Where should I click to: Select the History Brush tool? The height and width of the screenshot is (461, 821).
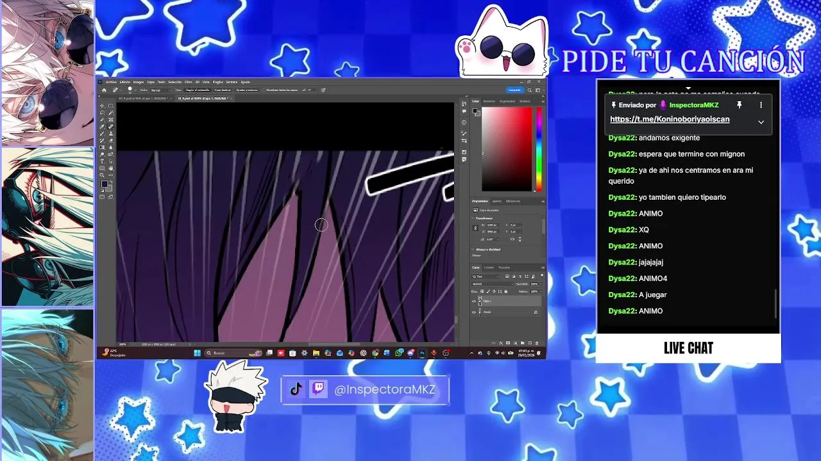tap(102, 140)
